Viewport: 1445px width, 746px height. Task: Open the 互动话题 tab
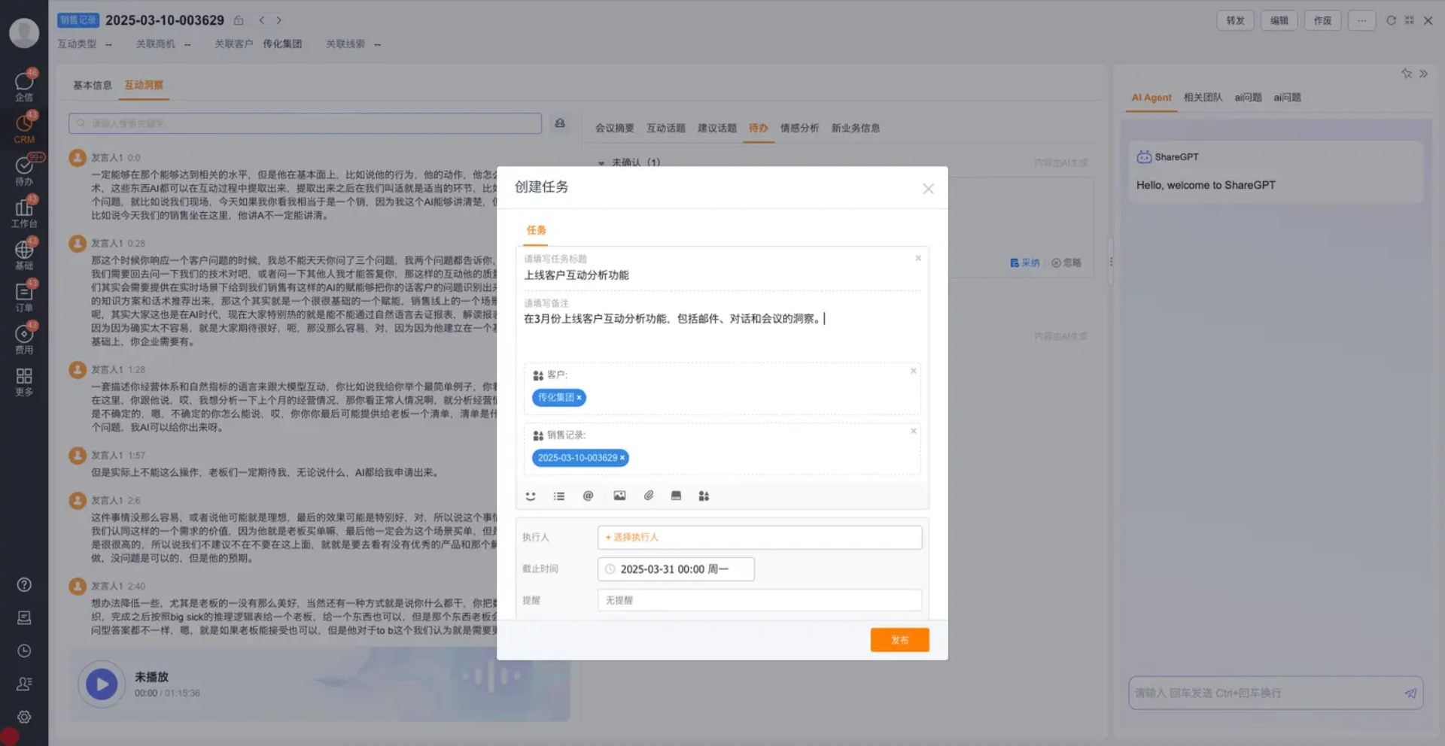click(666, 128)
